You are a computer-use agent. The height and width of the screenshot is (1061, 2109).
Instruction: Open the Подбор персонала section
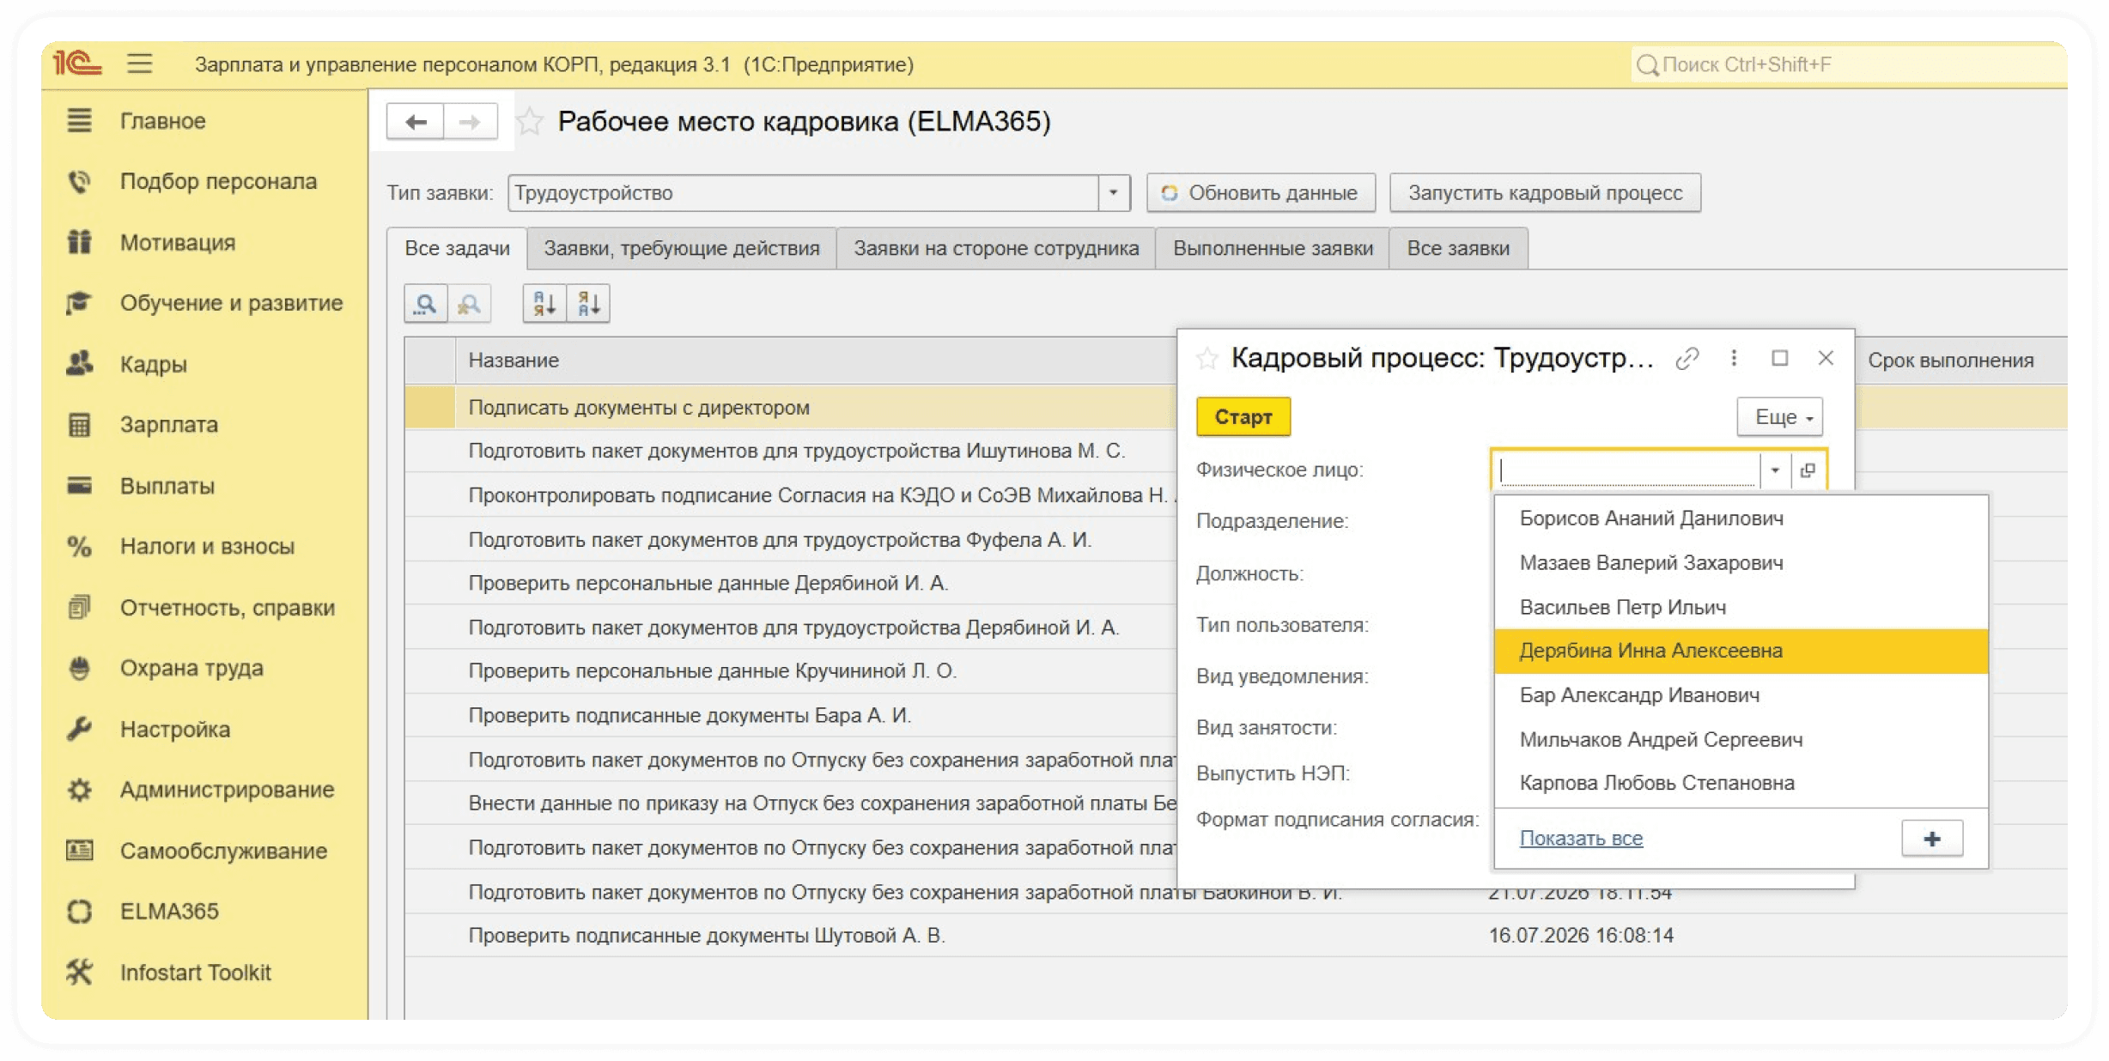tap(218, 181)
